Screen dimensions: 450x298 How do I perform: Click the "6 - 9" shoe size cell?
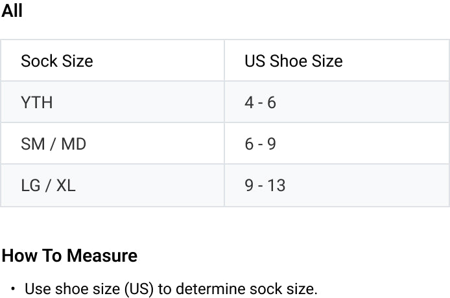(x=260, y=144)
